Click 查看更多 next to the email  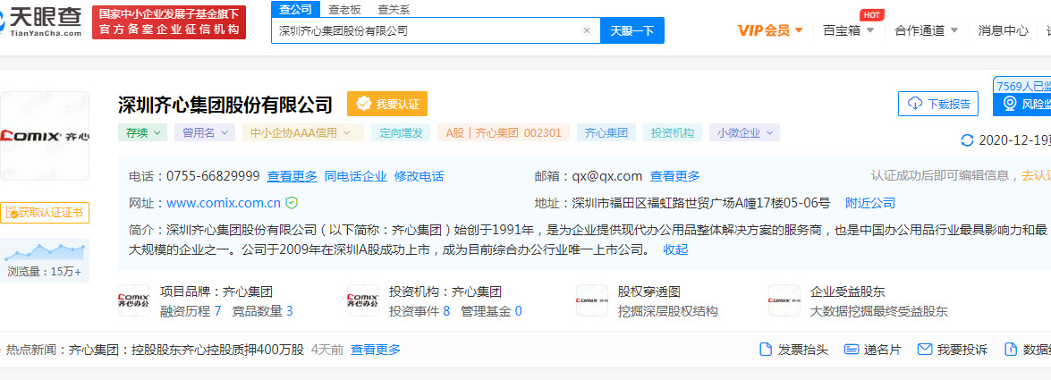point(675,176)
